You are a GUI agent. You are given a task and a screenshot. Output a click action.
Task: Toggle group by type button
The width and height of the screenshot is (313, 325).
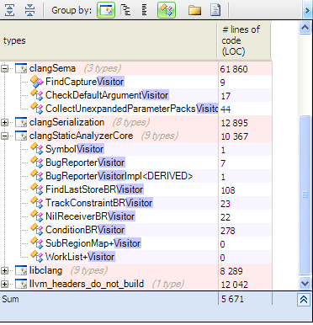pyautogui.click(x=167, y=10)
